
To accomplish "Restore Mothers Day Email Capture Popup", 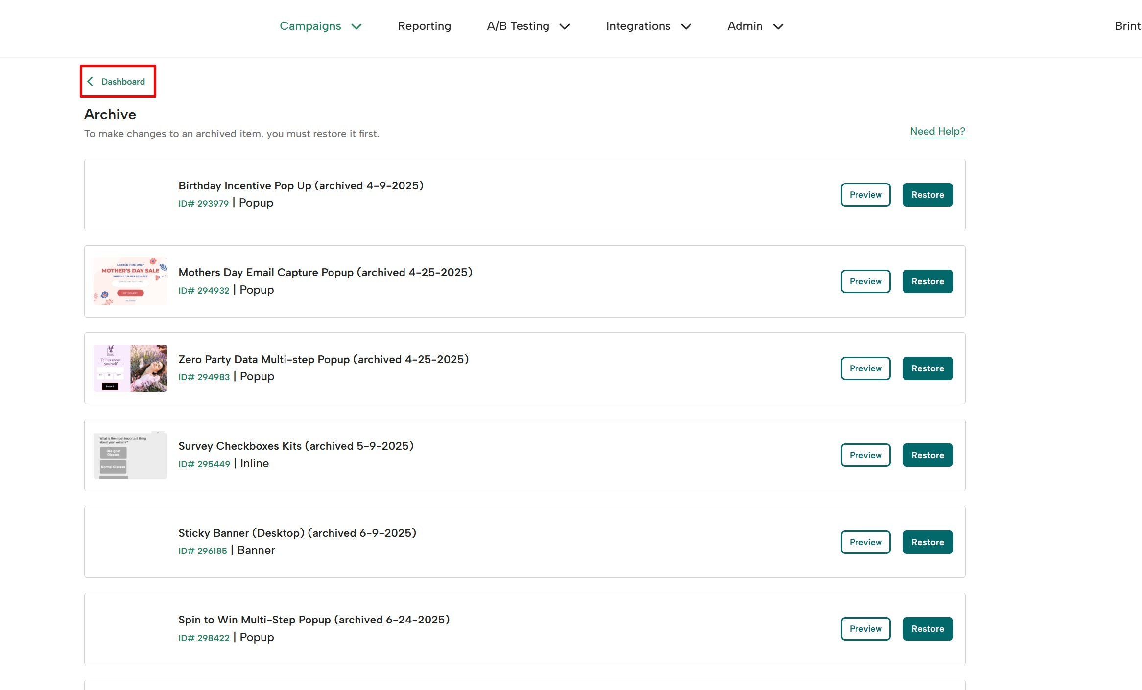I will coord(928,281).
